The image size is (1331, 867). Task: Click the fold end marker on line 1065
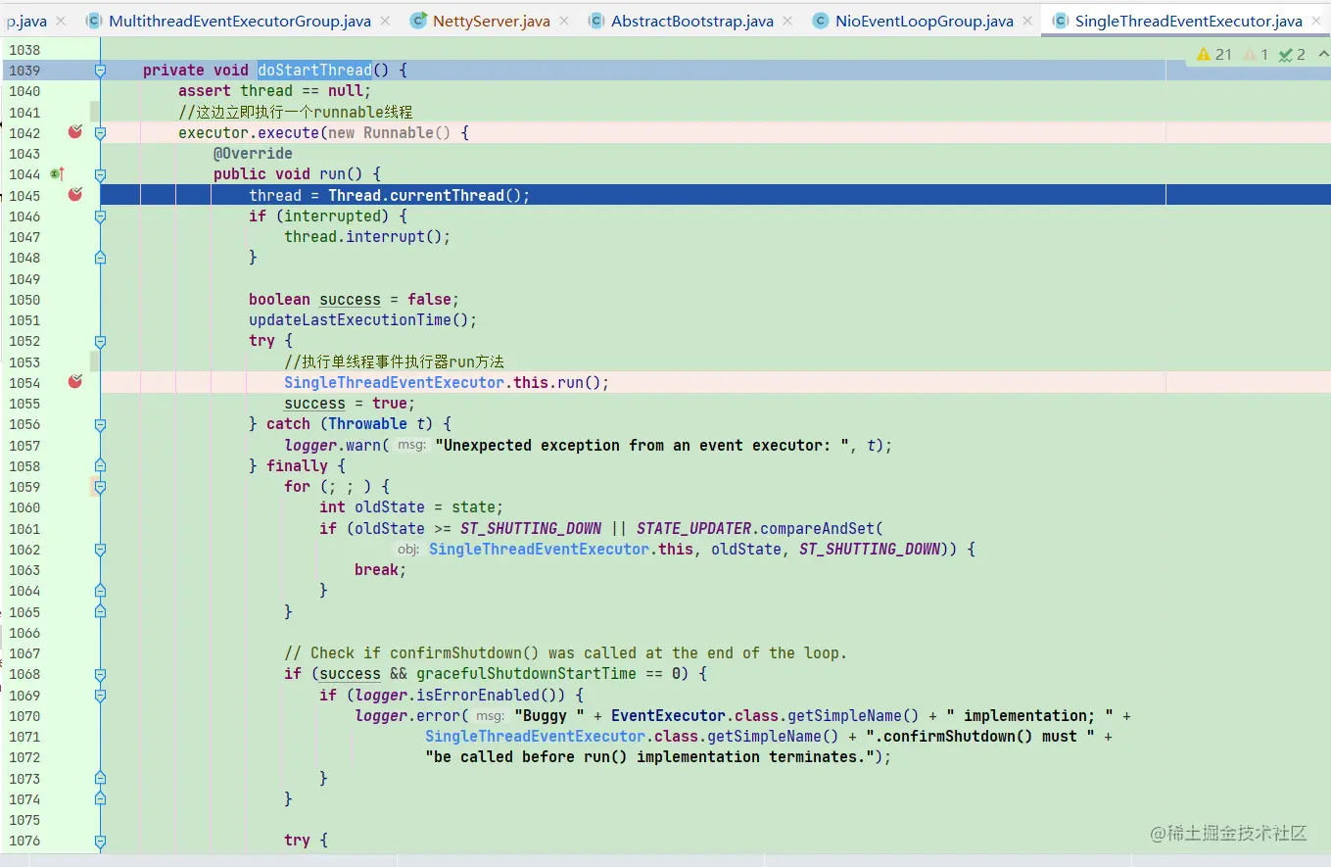[x=100, y=611]
